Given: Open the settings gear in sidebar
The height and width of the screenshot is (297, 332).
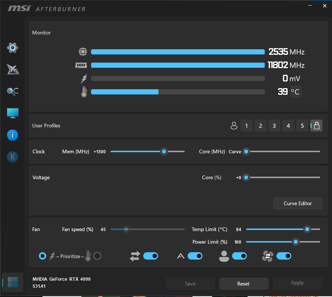Looking at the screenshot, I should pos(13,48).
